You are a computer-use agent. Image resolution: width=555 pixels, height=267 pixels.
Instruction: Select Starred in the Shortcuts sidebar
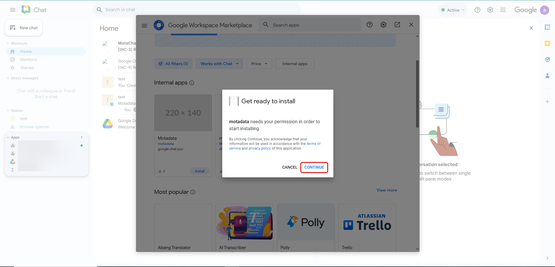click(x=26, y=68)
